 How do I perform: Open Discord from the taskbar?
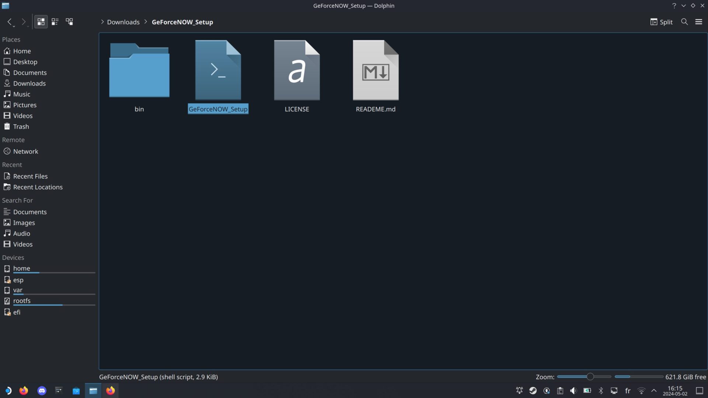42,391
